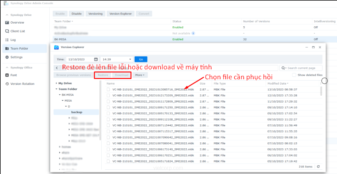Click the back navigation arrow in Version Explorer

tap(57, 68)
